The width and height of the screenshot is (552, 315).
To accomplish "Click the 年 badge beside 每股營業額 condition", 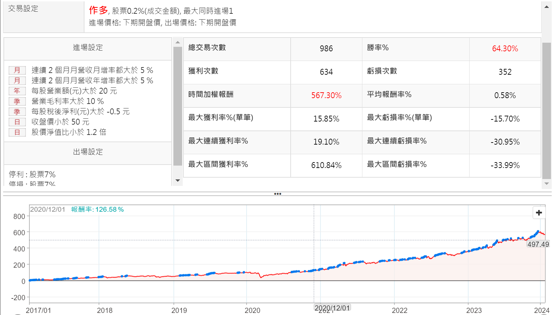I will (x=17, y=91).
